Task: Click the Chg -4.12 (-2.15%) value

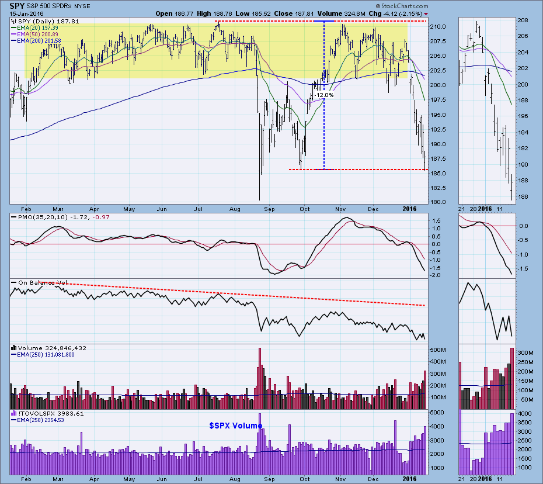Action: point(395,14)
